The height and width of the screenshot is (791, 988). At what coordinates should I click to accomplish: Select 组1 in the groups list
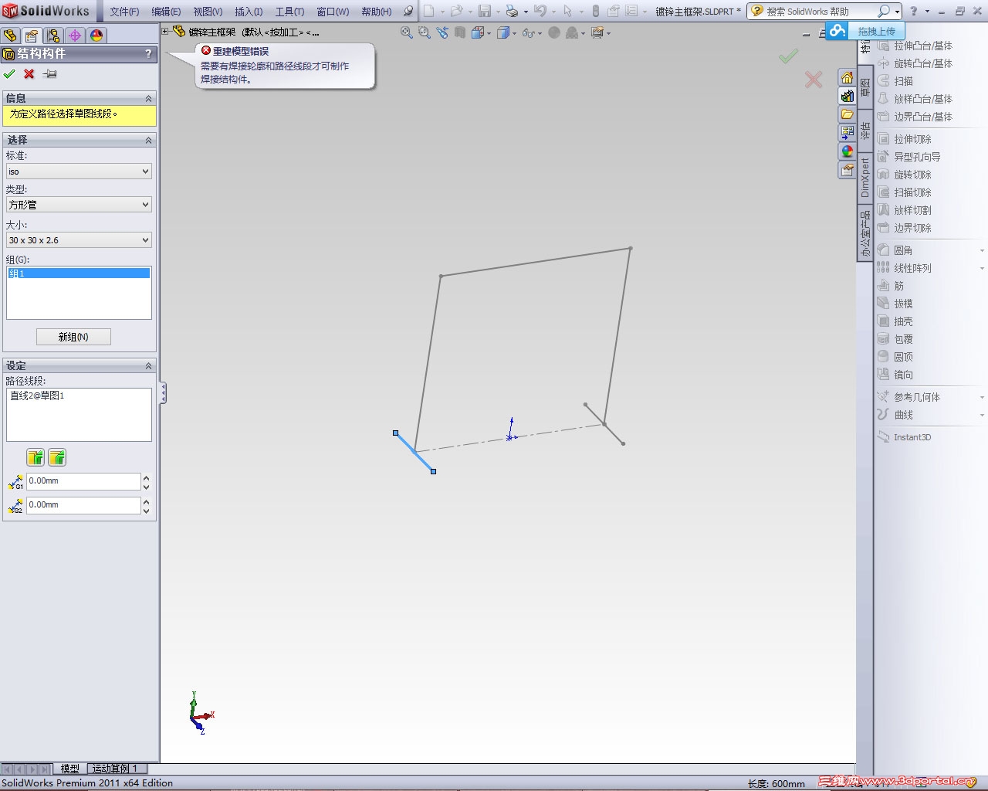tap(79, 273)
